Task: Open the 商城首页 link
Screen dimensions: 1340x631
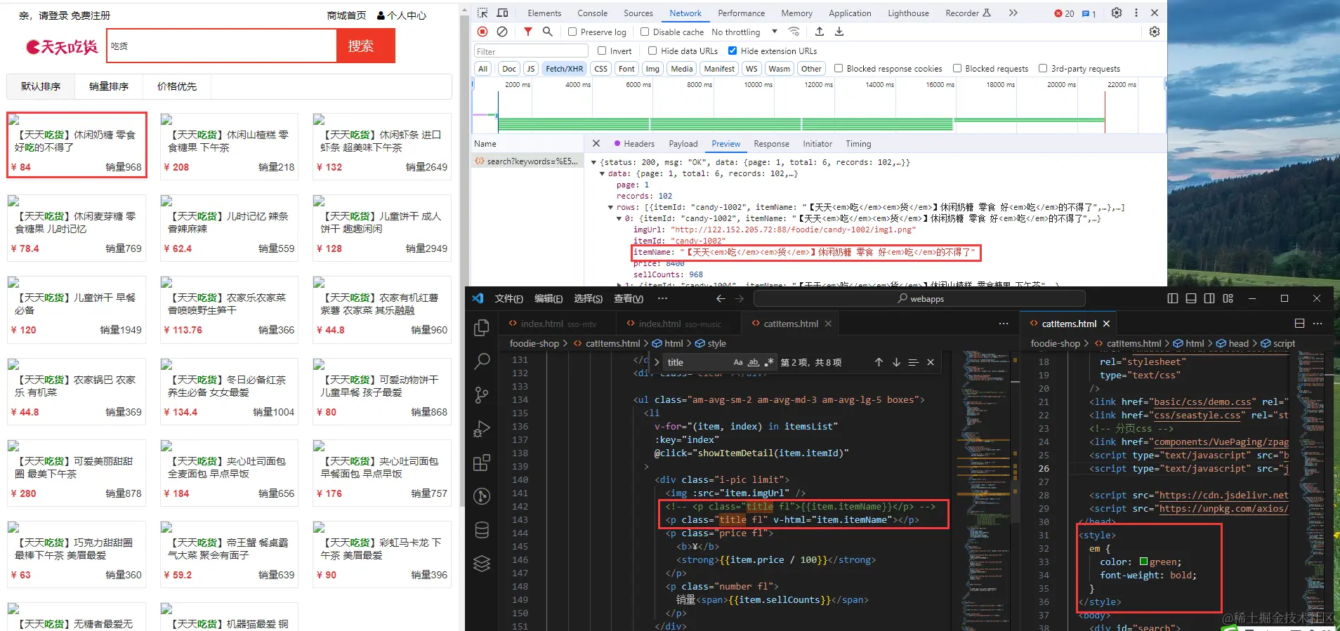Action: pyautogui.click(x=346, y=15)
